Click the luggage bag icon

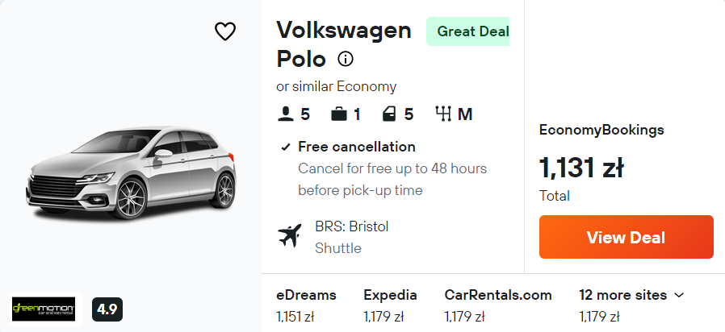[338, 114]
